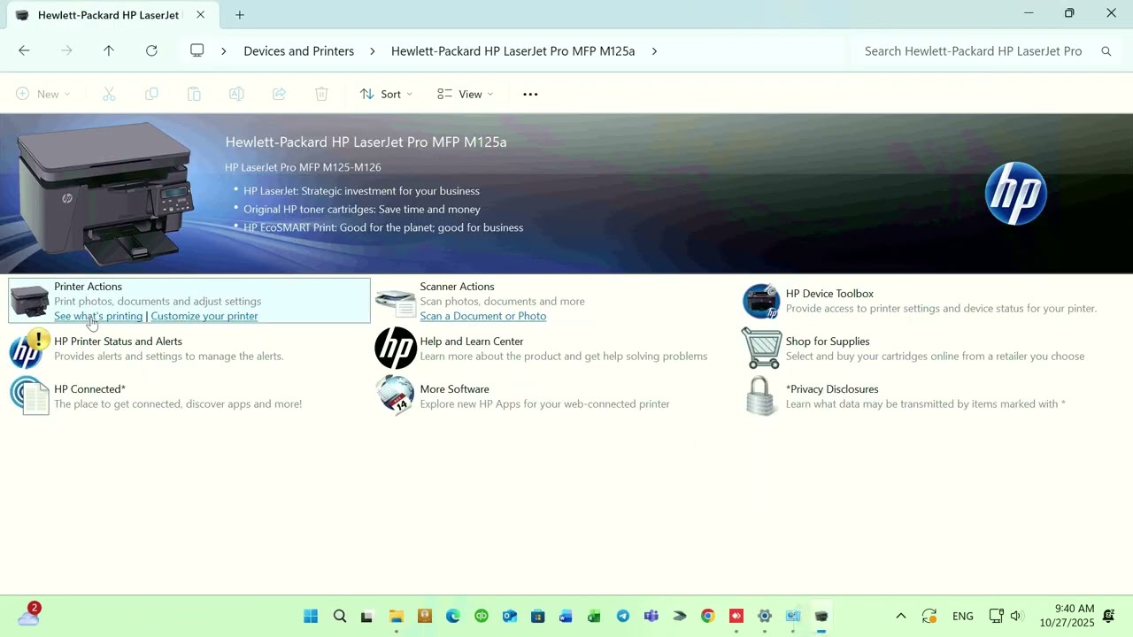This screenshot has height=637, width=1133.
Task: Click the Scanner Actions heading
Action: point(457,287)
